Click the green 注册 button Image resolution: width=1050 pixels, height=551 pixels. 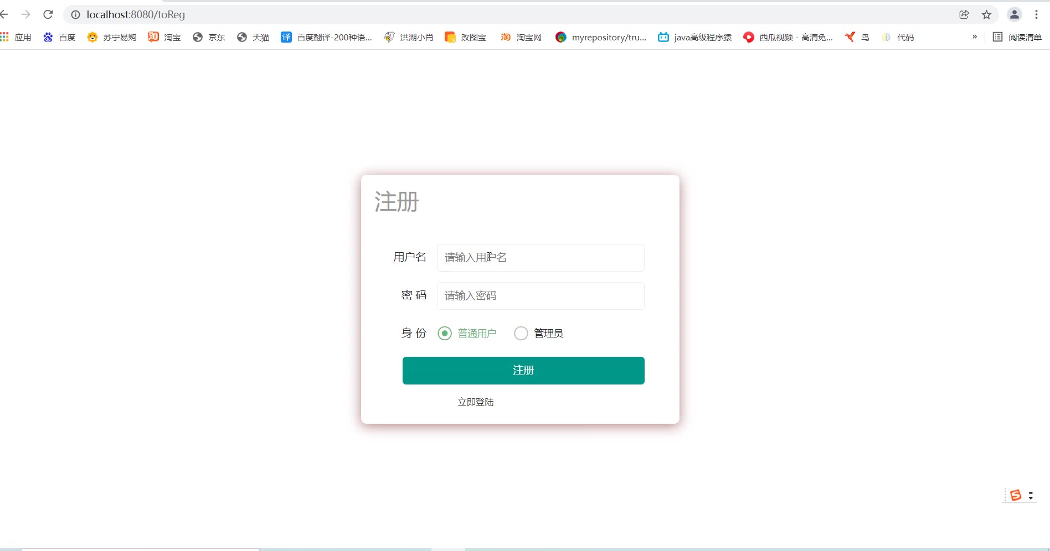[523, 371]
